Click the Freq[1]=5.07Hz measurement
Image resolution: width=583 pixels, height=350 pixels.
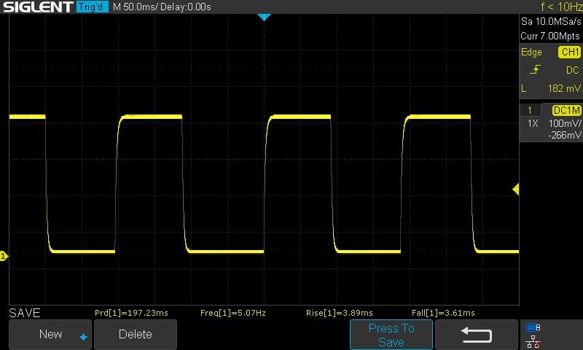click(x=233, y=314)
